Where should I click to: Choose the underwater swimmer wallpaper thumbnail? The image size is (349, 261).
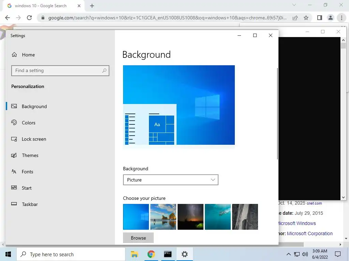tap(218, 217)
